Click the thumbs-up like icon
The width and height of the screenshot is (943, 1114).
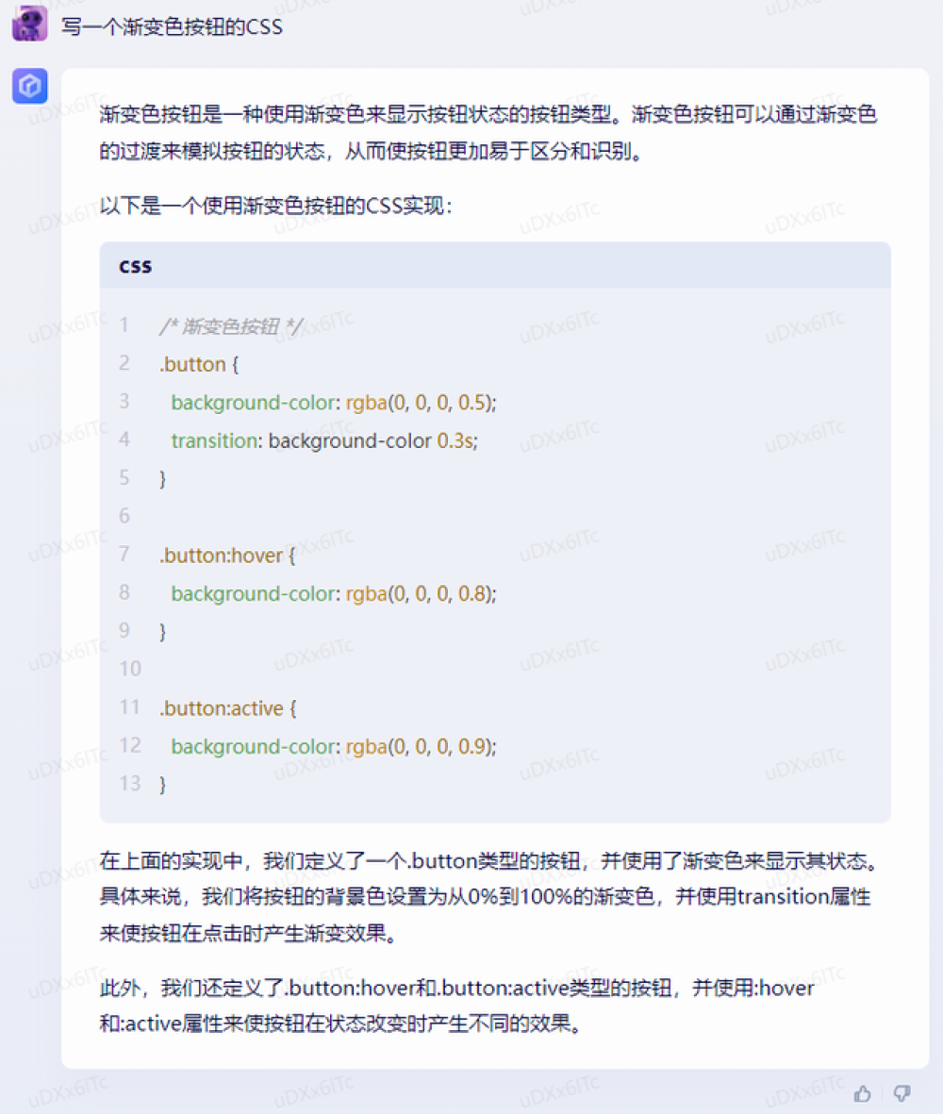coord(862,1093)
